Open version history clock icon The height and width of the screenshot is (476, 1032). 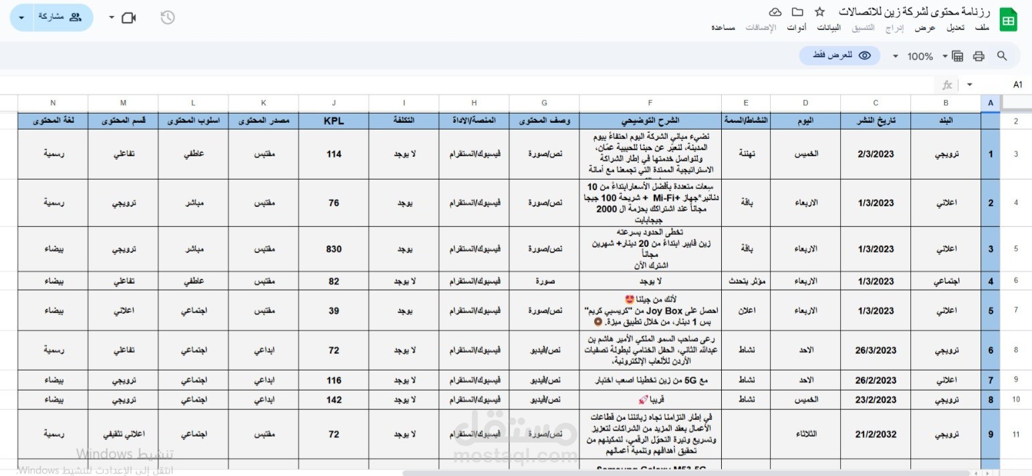click(x=168, y=17)
